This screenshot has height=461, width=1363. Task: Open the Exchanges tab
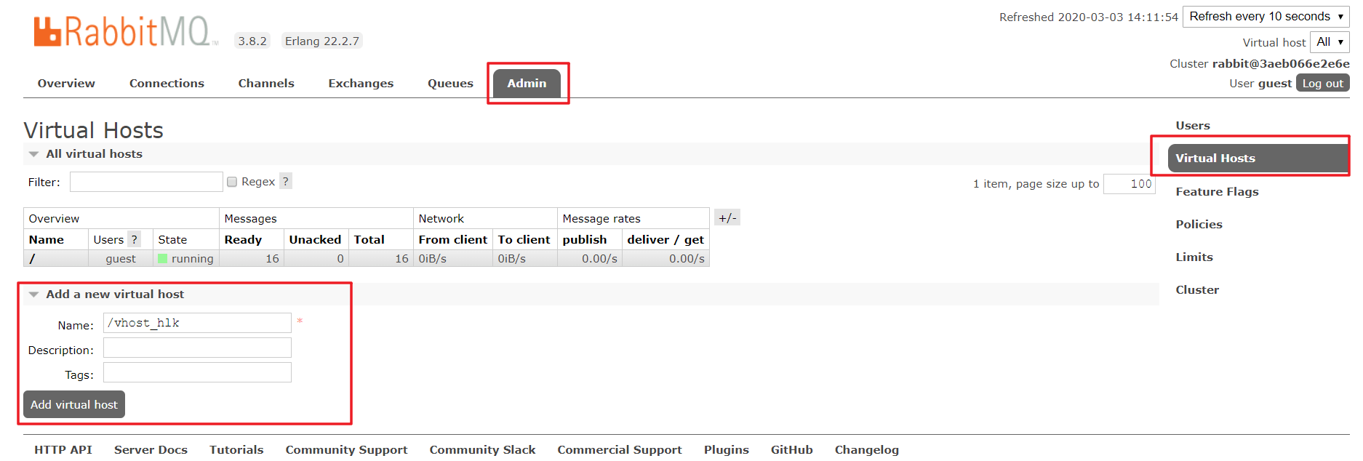point(361,83)
